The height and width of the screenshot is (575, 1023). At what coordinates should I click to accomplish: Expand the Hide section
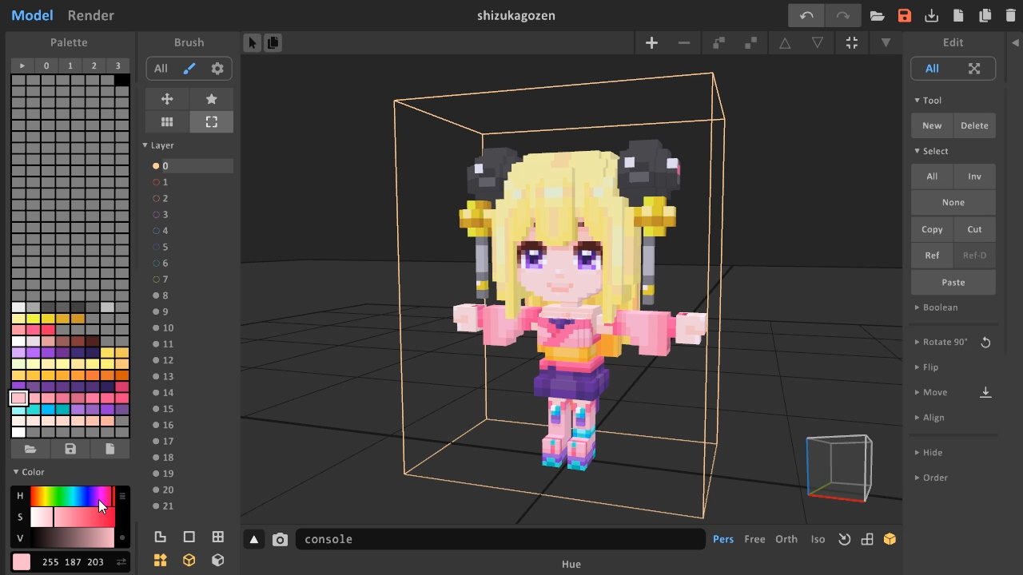[x=929, y=453]
